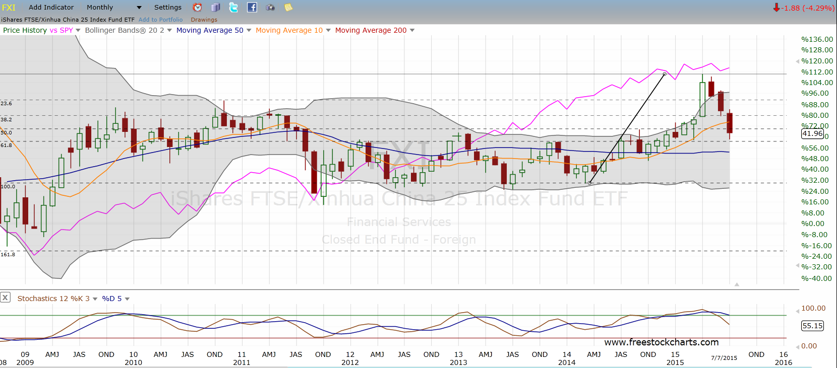The width and height of the screenshot is (837, 368).
Task: Expand the Bollinger Bands 20 2 options arrow
Action: (169, 31)
